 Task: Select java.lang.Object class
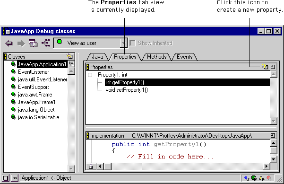(36, 110)
